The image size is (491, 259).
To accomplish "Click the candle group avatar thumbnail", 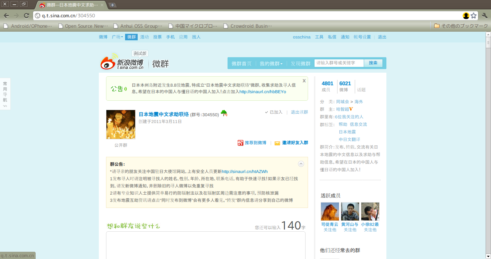I will 121,124.
